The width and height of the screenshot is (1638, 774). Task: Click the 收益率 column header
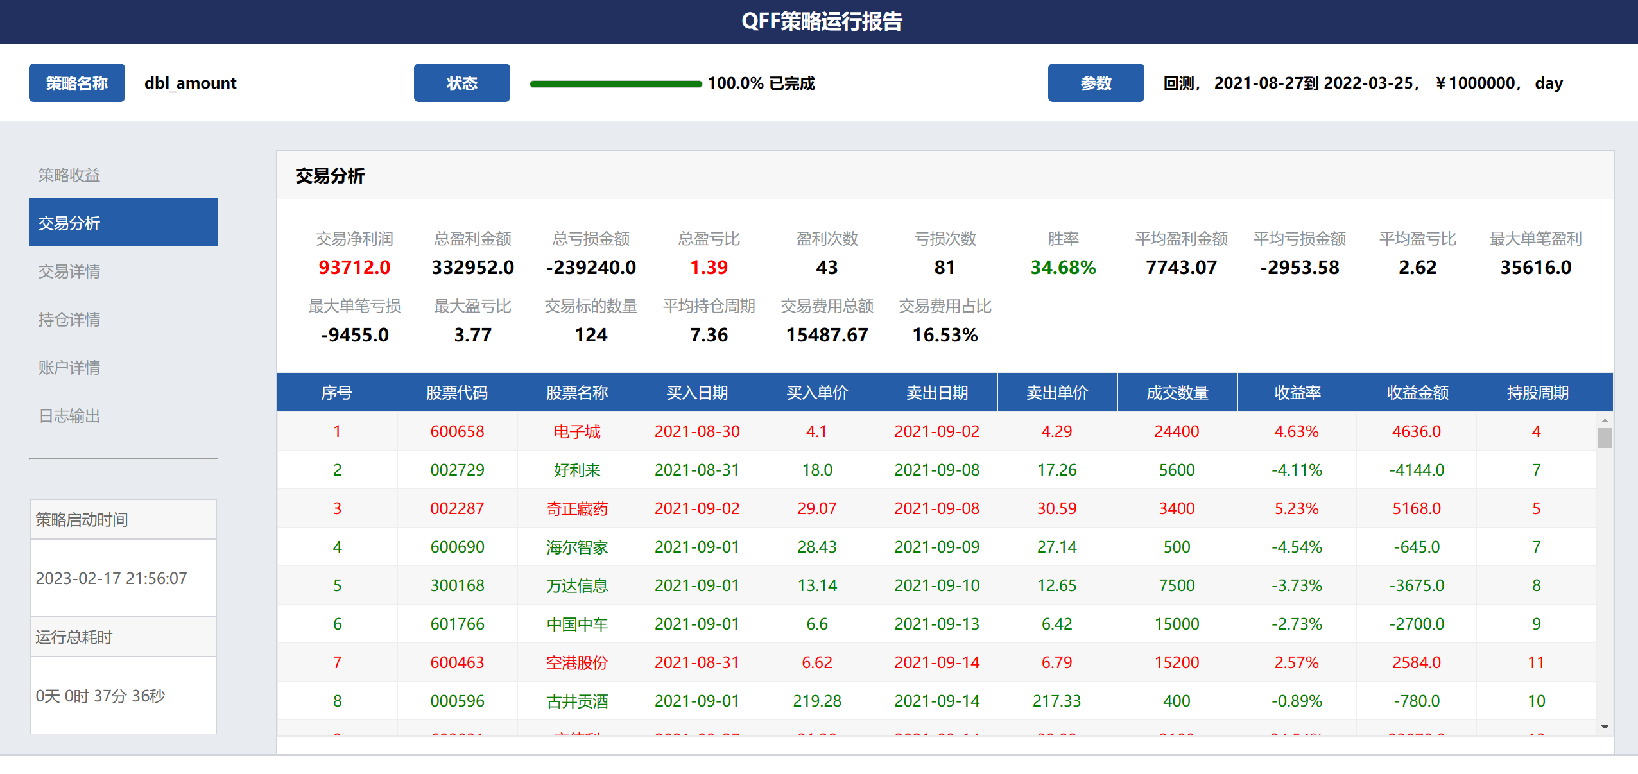click(1297, 392)
